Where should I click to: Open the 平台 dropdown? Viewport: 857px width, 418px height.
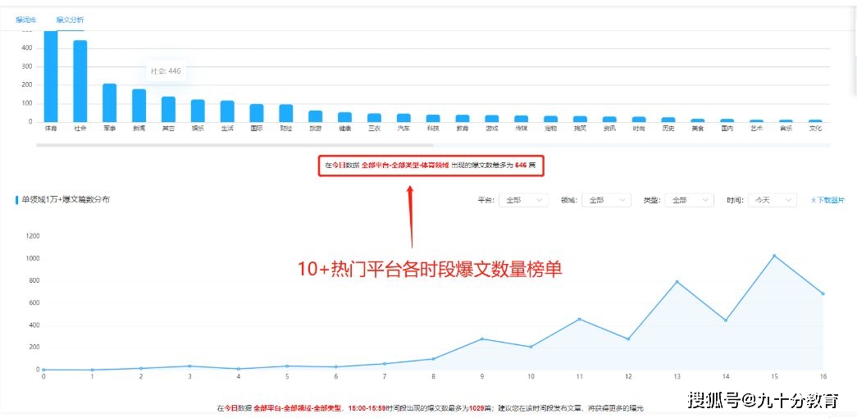[x=523, y=201]
